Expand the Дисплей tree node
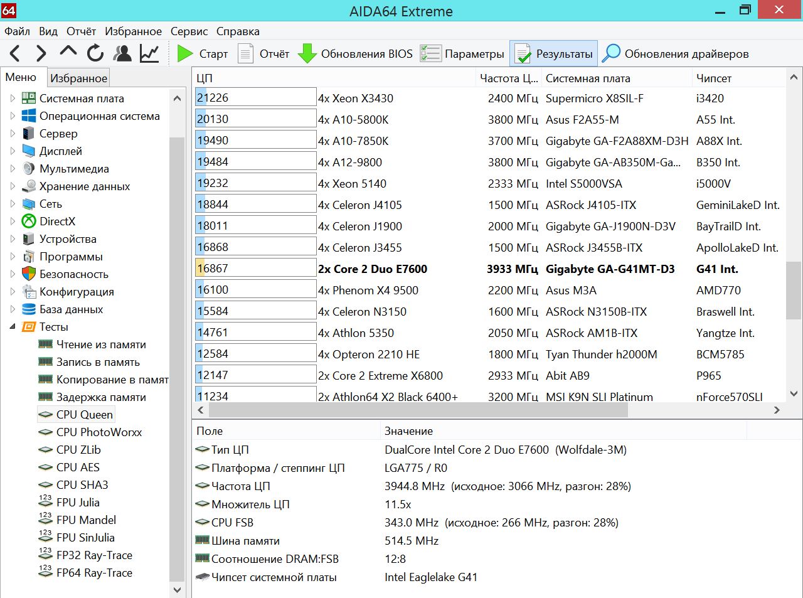 click(x=13, y=151)
